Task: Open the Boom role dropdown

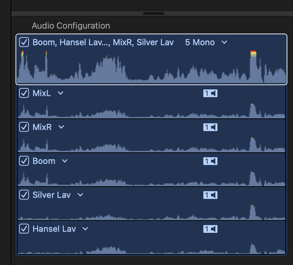Action: tap(65, 161)
